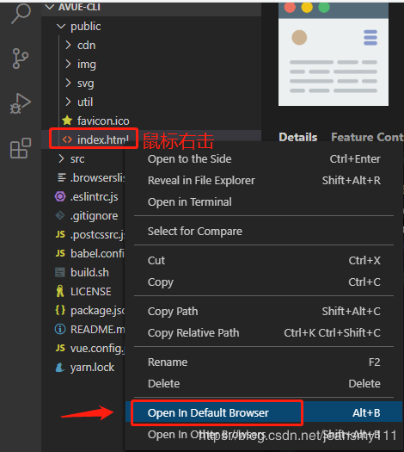This screenshot has height=452, width=404.
Task: Expand the util folder
Action: click(x=68, y=102)
